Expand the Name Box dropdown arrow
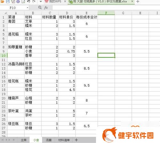 coord(28,8)
